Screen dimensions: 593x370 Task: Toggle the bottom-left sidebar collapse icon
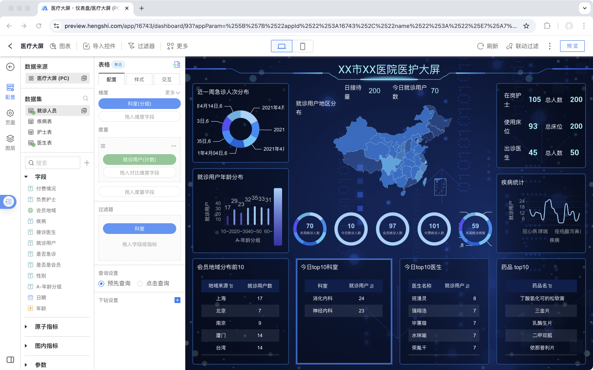point(10,360)
